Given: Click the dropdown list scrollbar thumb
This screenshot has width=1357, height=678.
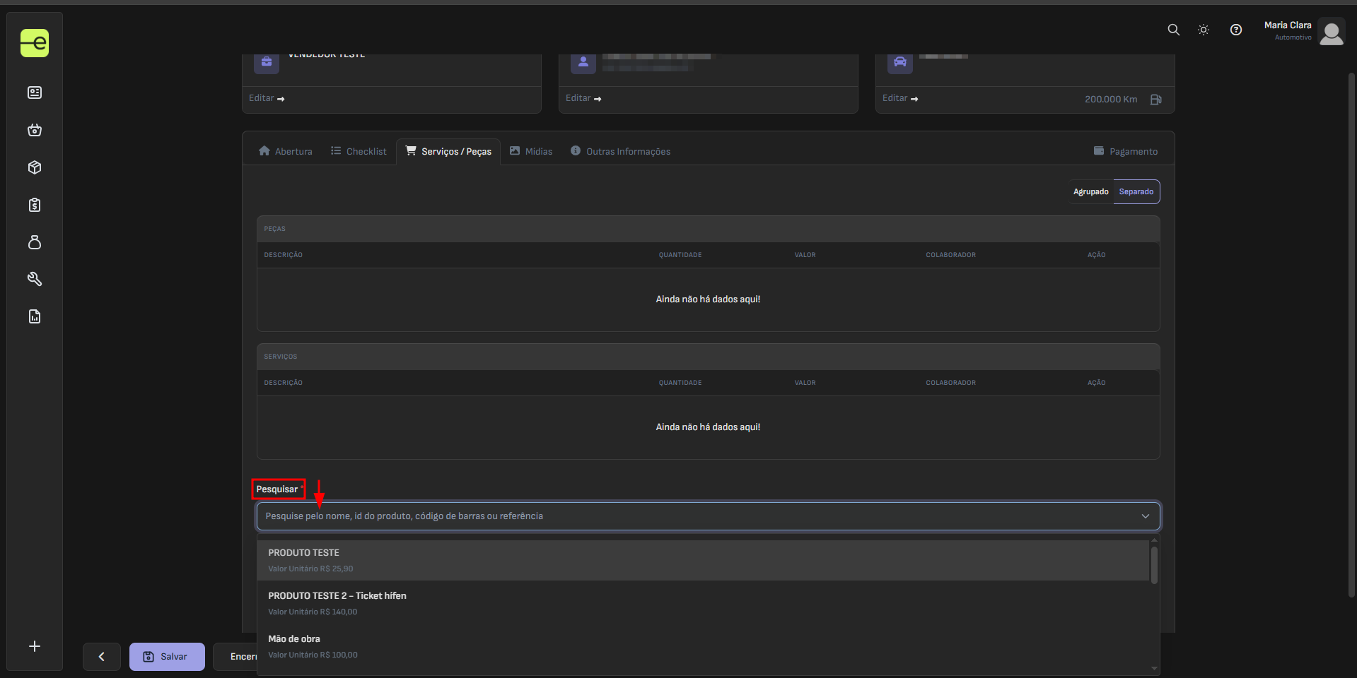Looking at the screenshot, I should coord(1154,564).
